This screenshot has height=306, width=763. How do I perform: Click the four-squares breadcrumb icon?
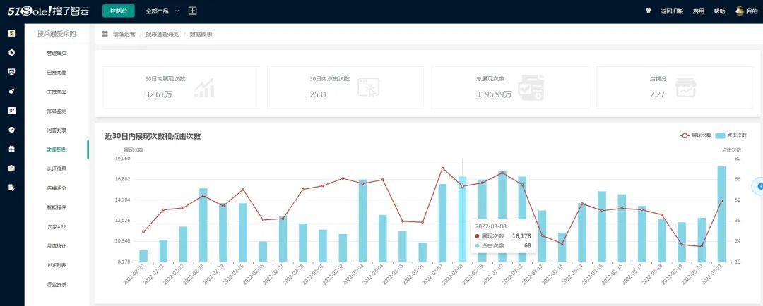pos(105,34)
